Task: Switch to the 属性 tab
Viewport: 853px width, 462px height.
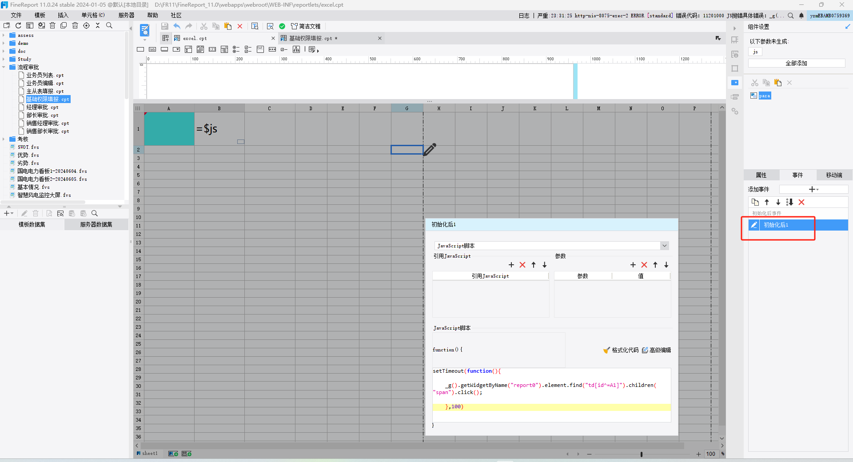Action: tap(761, 175)
